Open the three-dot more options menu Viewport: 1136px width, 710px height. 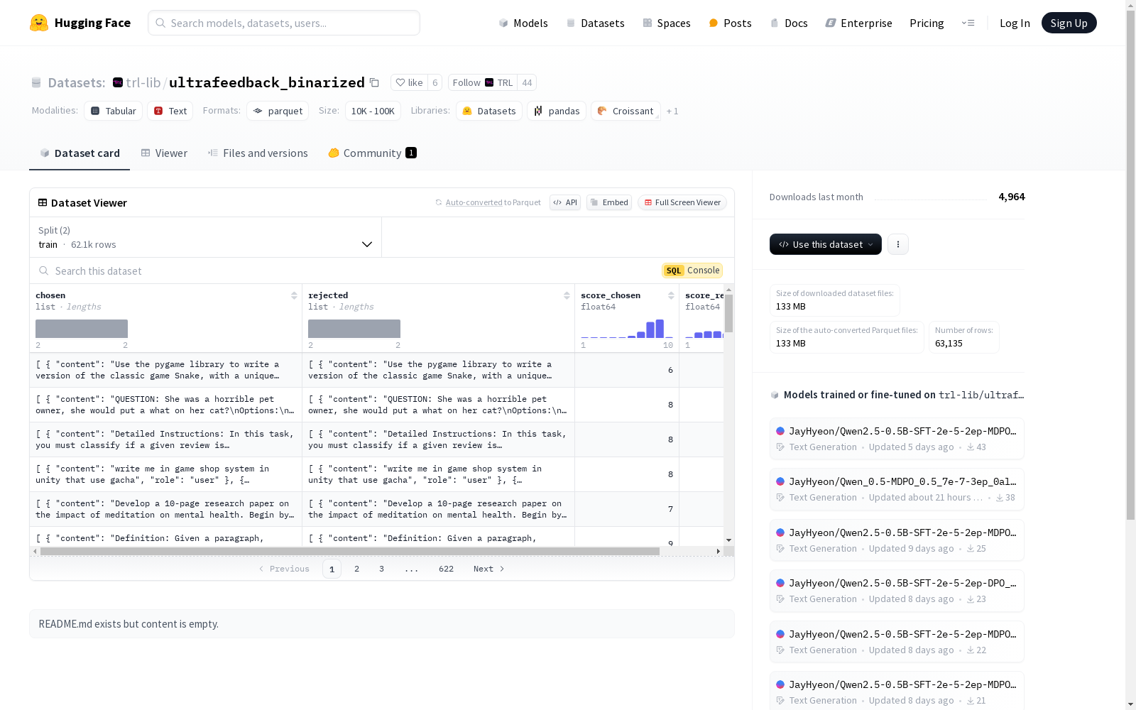pos(897,244)
